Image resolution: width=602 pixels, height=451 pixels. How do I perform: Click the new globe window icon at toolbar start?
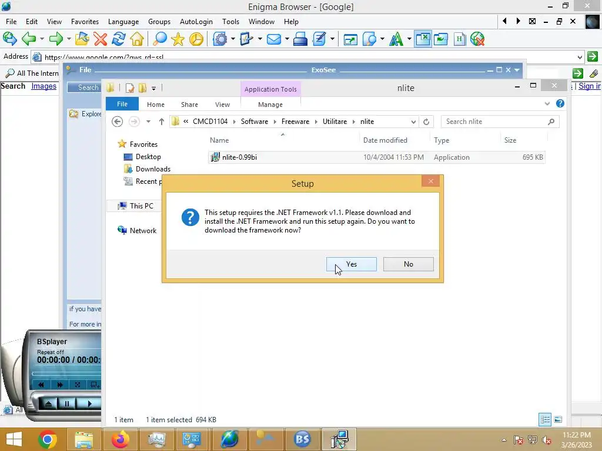coord(9,39)
